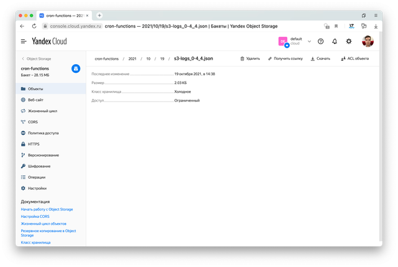Click the Удалить delete button
Image resolution: width=398 pixels, height=267 pixels.
(250, 59)
